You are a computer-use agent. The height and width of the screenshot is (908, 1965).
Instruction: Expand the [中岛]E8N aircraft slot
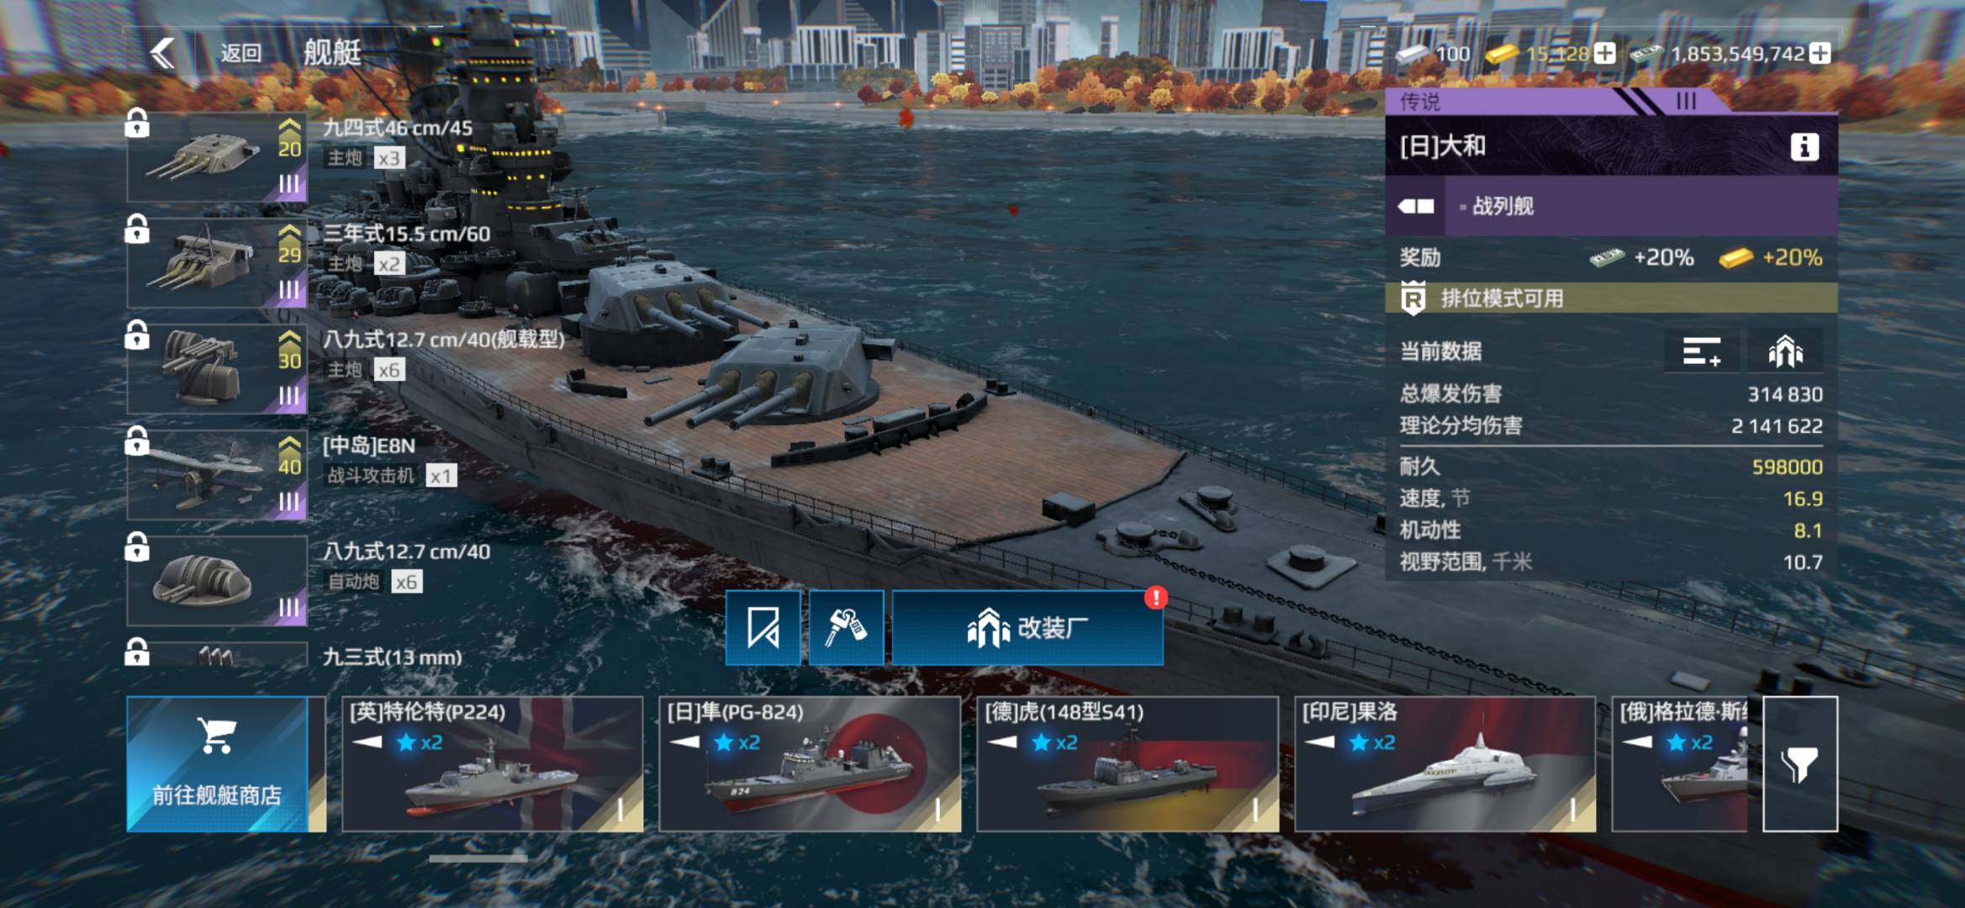pos(217,474)
